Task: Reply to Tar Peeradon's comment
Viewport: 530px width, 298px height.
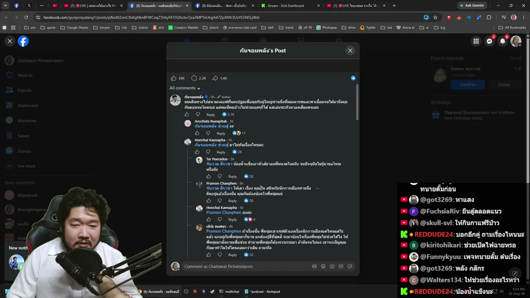Action: [x=233, y=176]
